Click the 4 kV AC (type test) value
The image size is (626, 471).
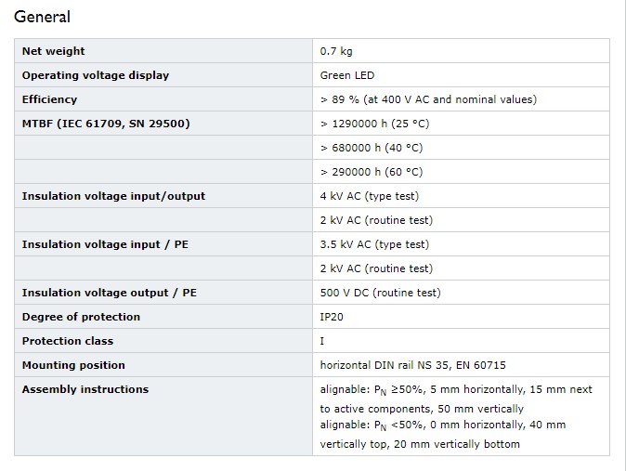coord(370,196)
